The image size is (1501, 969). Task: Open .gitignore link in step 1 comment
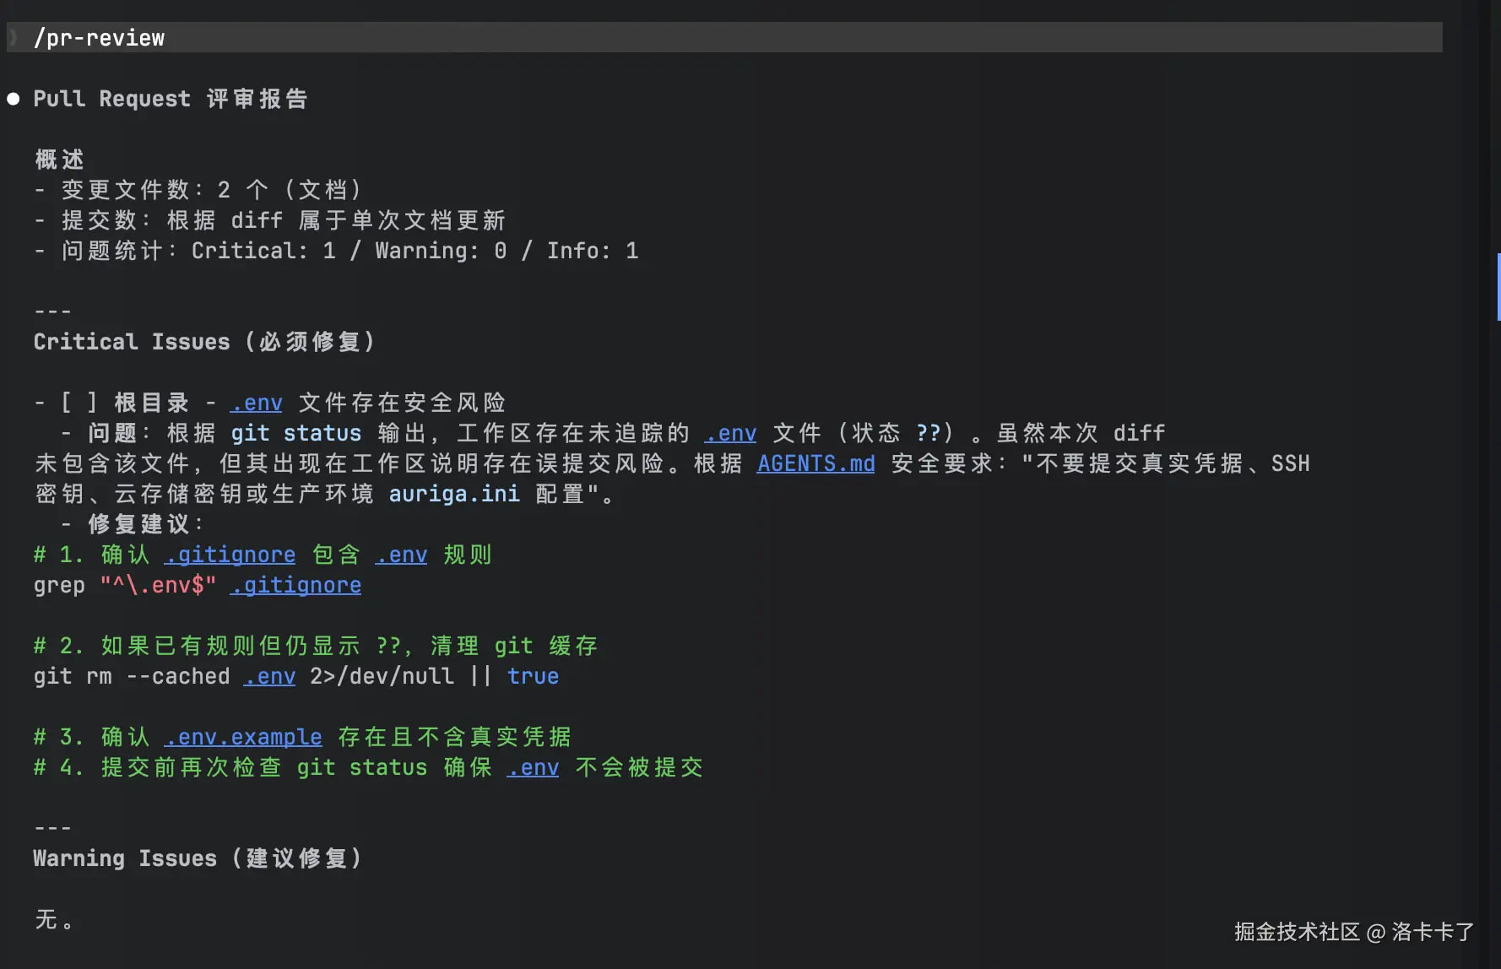coord(230,555)
